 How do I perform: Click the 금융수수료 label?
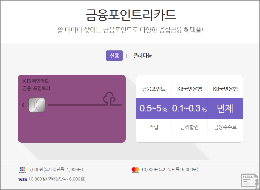pyautogui.click(x=225, y=127)
